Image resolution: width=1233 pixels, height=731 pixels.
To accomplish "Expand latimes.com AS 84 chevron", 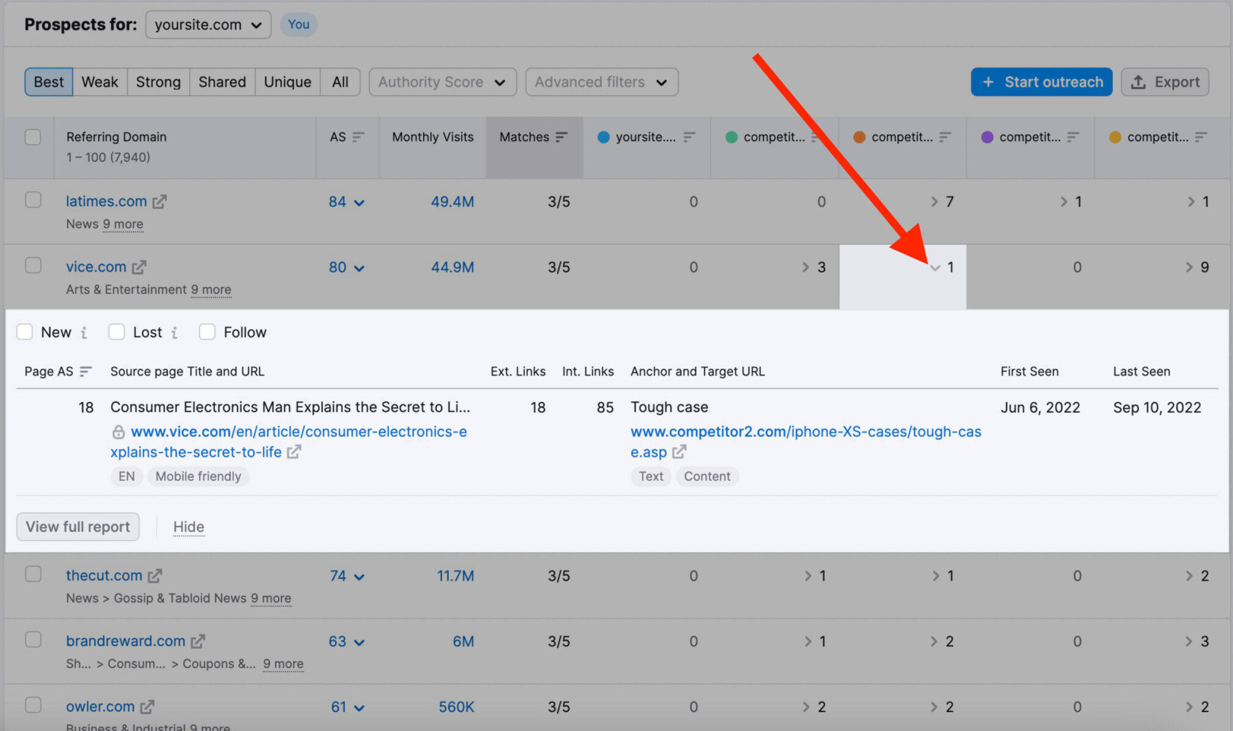I will click(x=360, y=203).
